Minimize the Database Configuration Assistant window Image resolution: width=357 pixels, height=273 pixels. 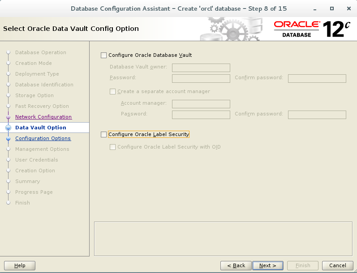pos(315,9)
